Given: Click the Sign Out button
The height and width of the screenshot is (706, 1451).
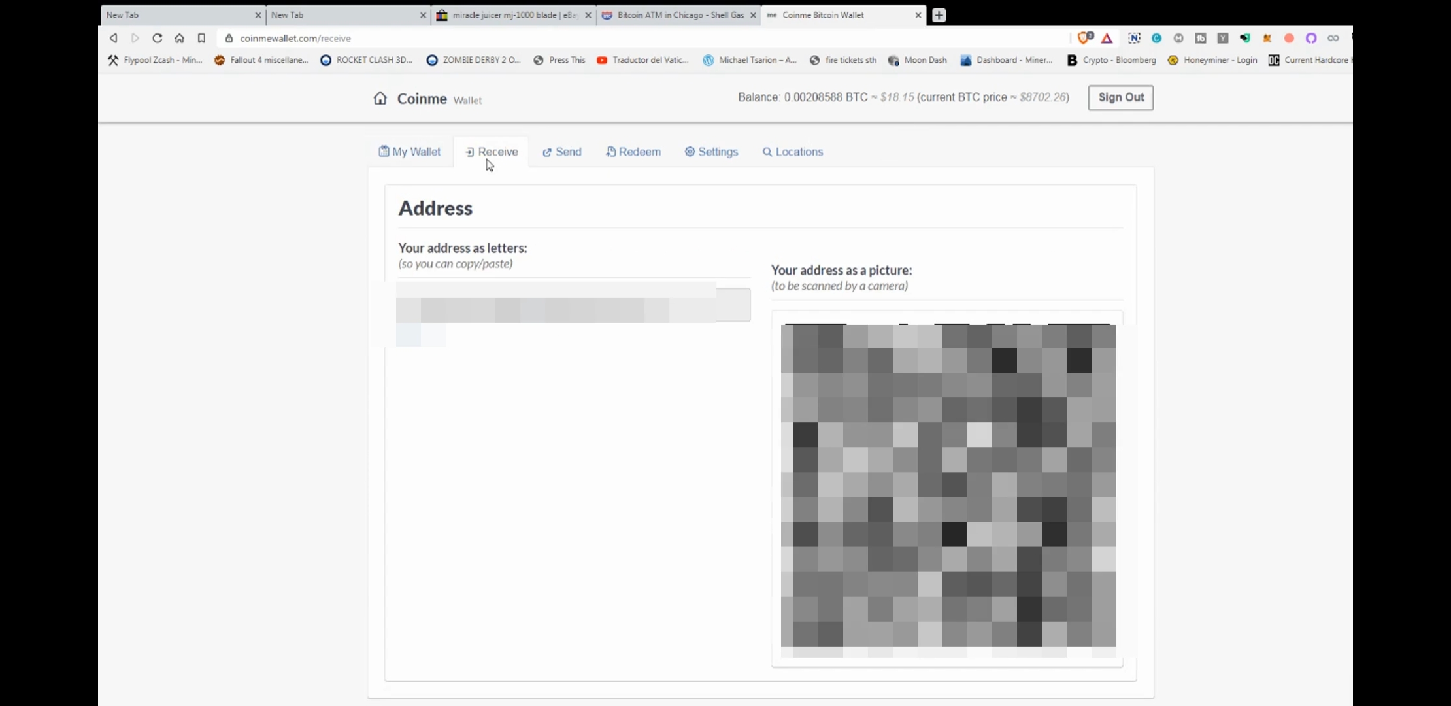Looking at the screenshot, I should (x=1120, y=97).
